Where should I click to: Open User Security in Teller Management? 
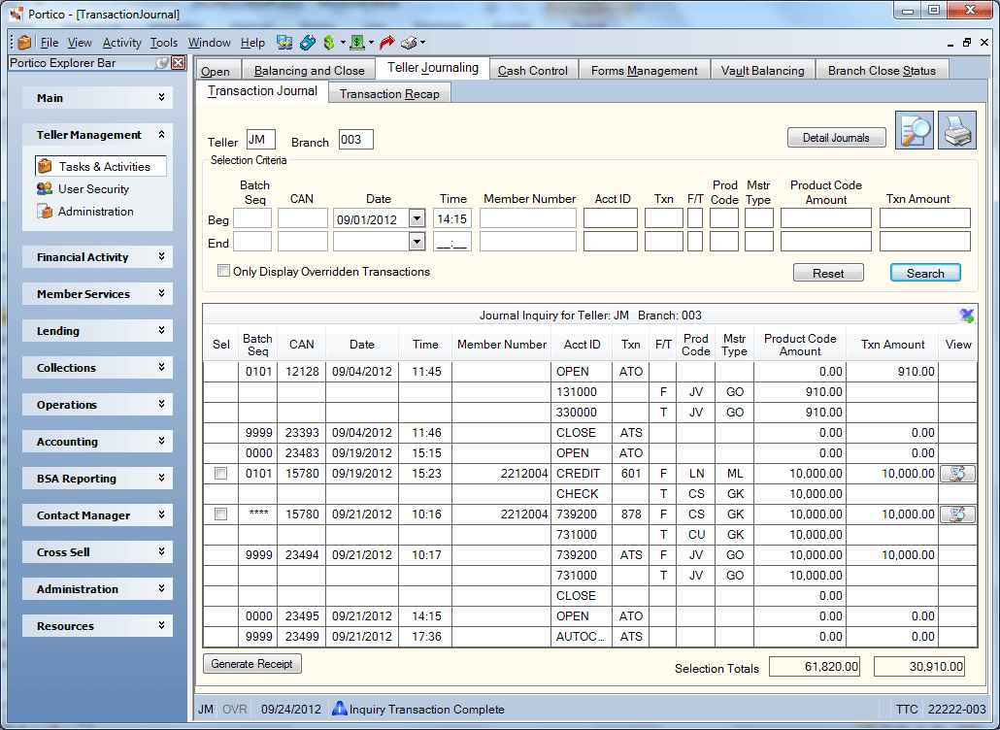83,188
